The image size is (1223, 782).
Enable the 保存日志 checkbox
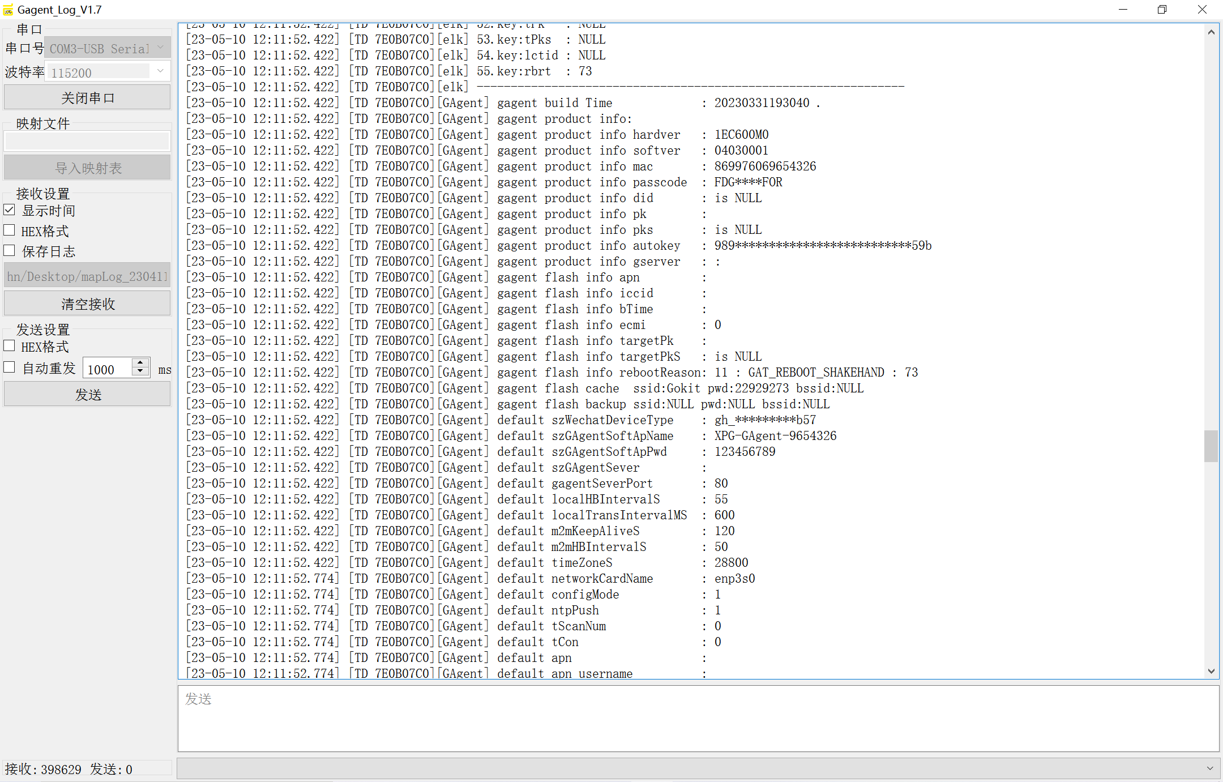click(x=10, y=251)
